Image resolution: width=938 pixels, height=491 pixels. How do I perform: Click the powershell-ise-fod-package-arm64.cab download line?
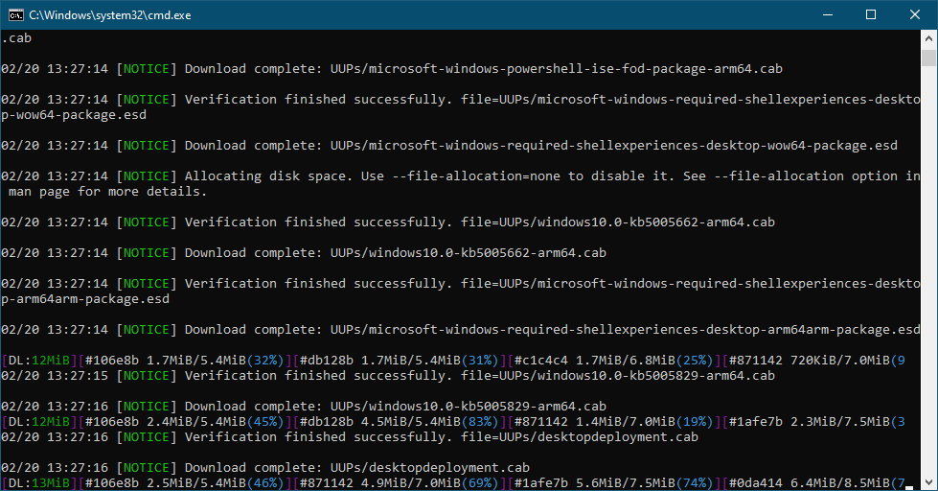tap(392, 69)
